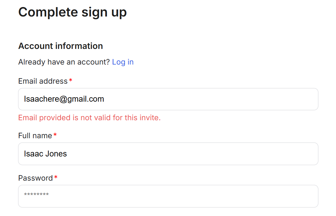Select the Full name input field
336x216 pixels.
pos(168,154)
